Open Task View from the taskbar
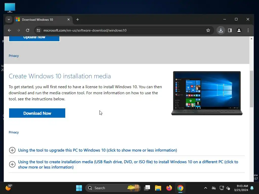The width and height of the screenshot is (259, 194). coord(147,188)
